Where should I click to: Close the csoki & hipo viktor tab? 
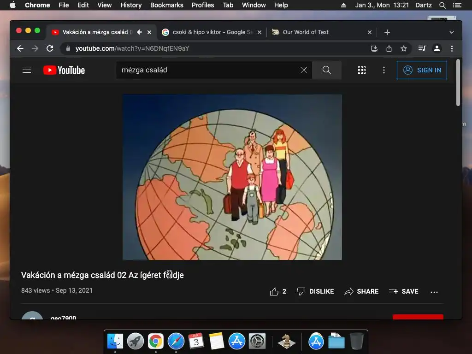260,32
